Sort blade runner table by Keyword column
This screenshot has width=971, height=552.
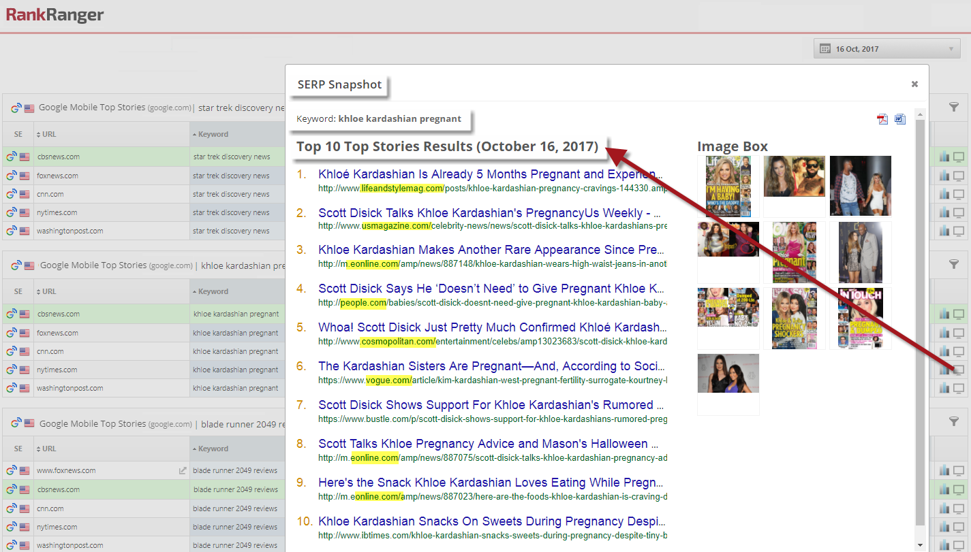pos(213,449)
